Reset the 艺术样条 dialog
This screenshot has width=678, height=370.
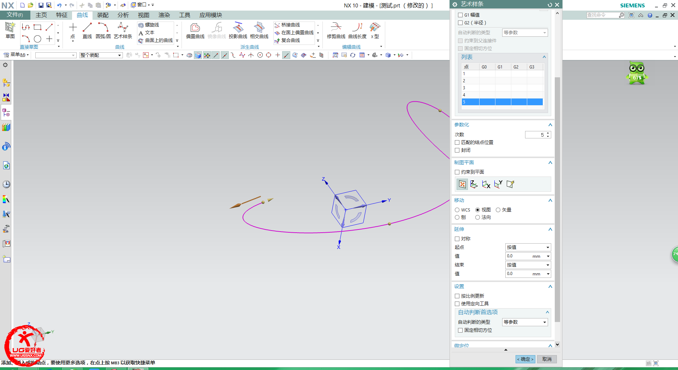pos(549,5)
